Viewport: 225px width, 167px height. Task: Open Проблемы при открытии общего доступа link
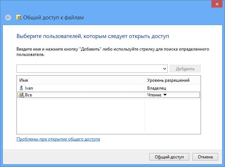(x=58, y=139)
